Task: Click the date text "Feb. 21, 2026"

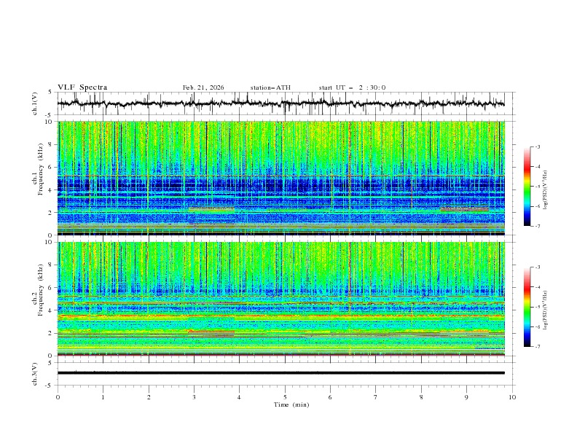Action: pos(203,87)
